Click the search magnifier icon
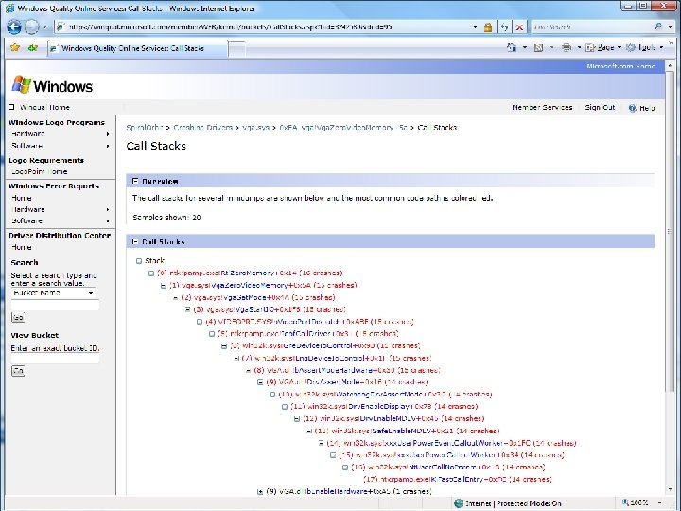 coord(658,26)
